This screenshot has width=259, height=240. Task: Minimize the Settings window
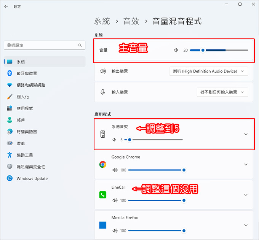[x=227, y=4]
